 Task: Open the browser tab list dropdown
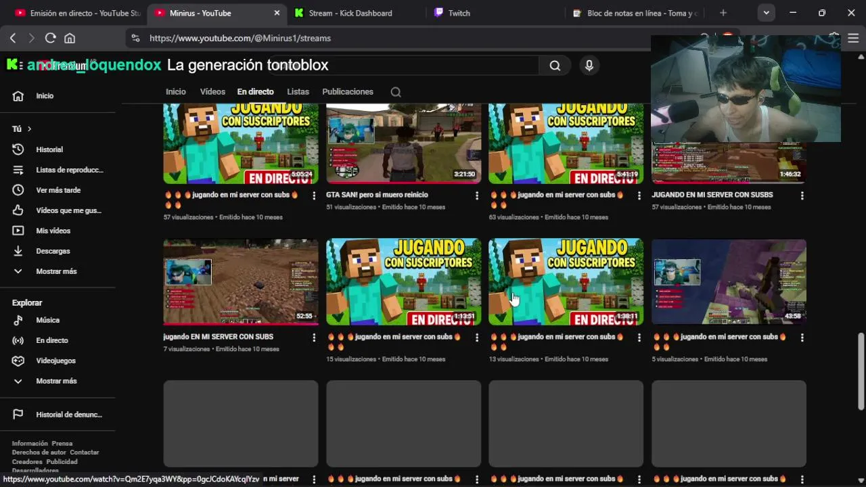pyautogui.click(x=766, y=13)
